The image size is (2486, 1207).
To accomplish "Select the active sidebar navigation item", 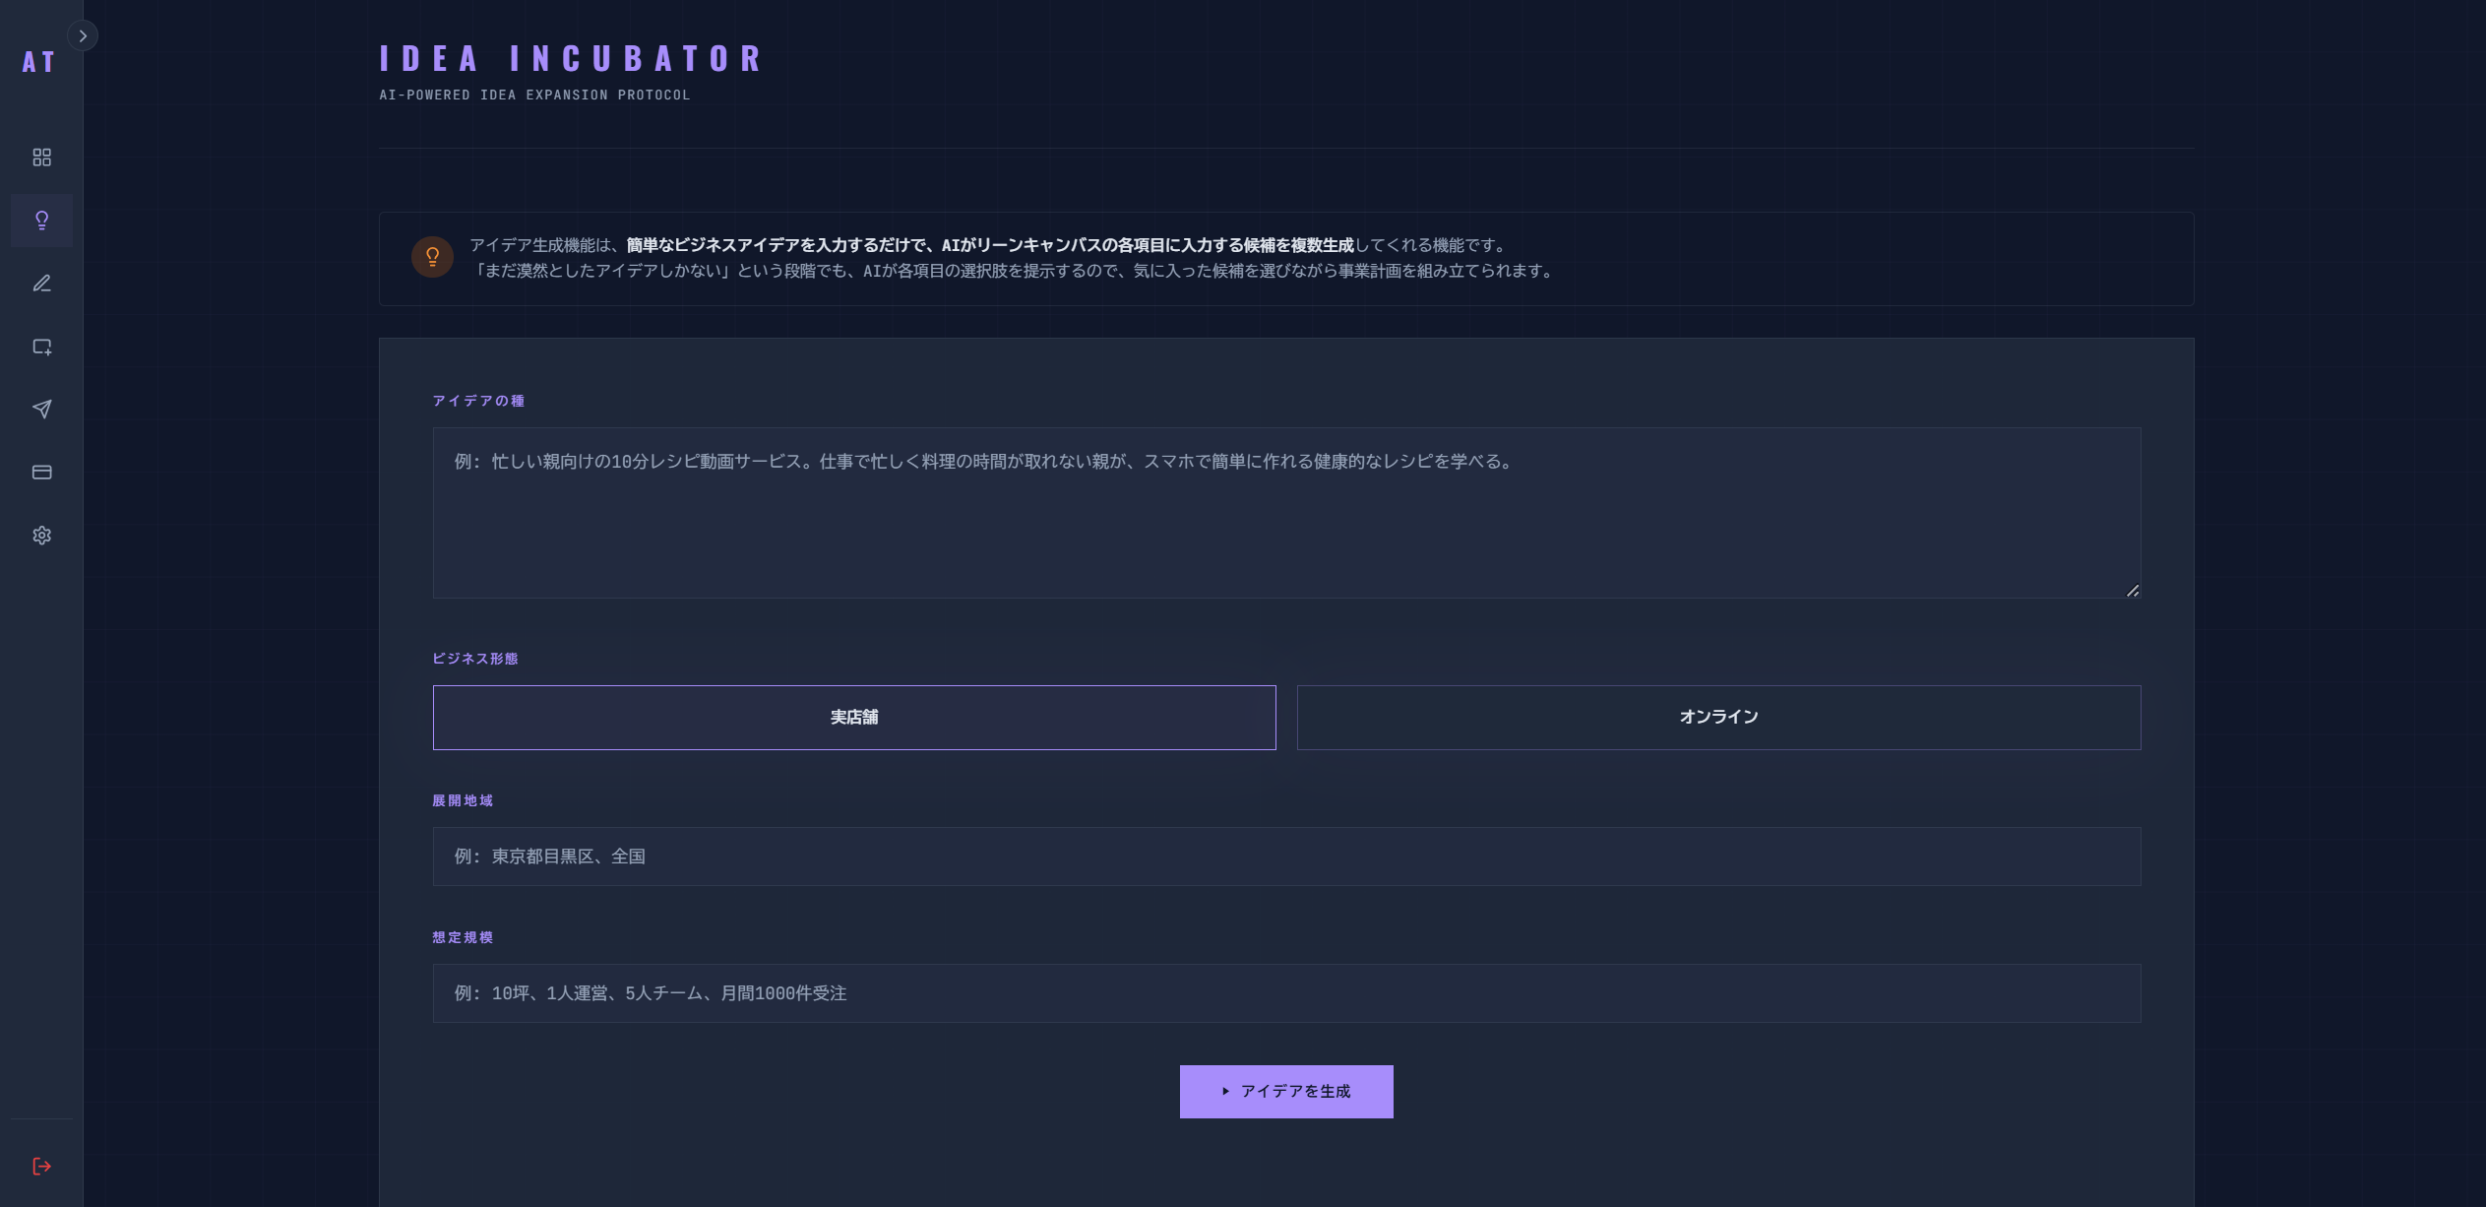I will pos(41,221).
